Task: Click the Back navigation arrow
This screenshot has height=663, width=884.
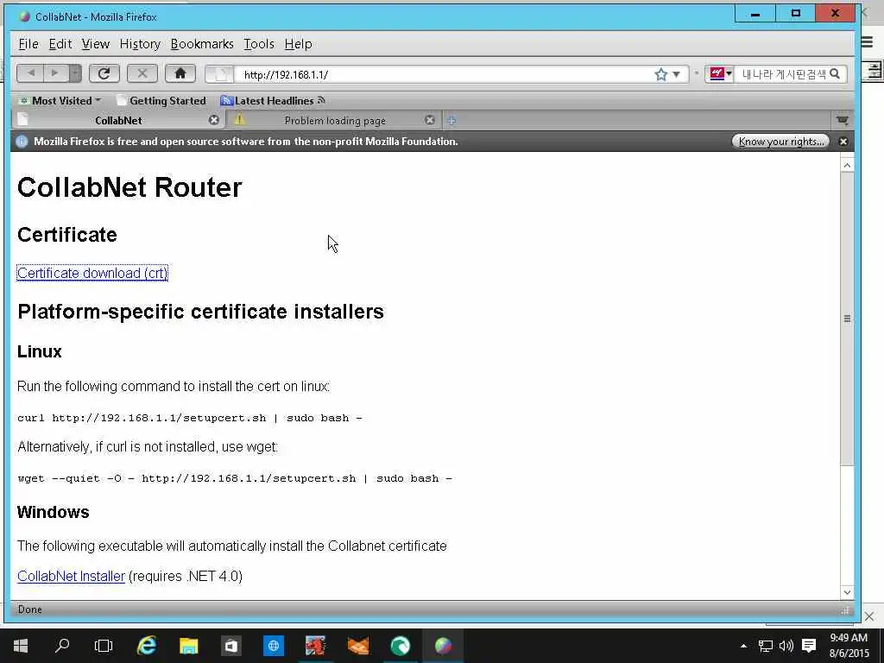Action: (31, 73)
